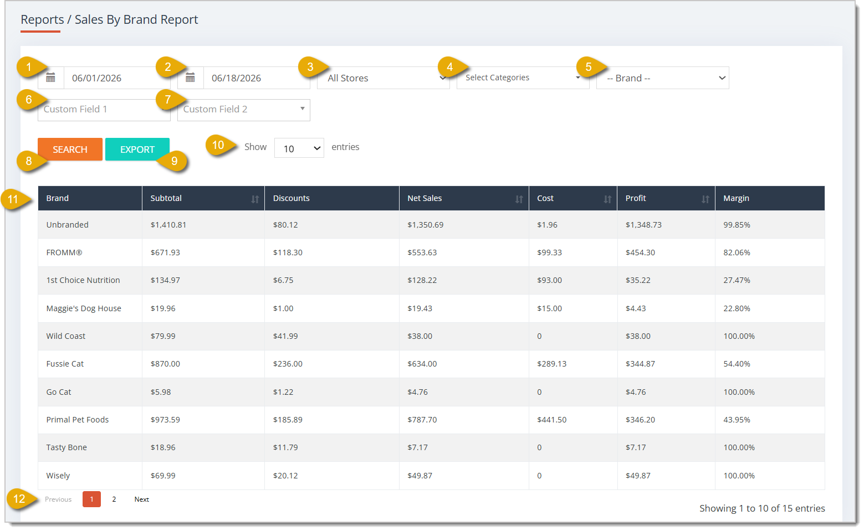Click the $236.00 discounts value

pyautogui.click(x=288, y=364)
